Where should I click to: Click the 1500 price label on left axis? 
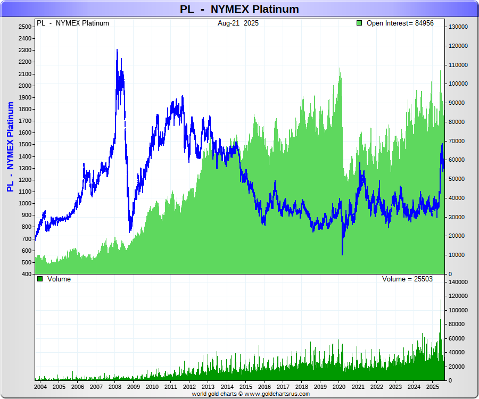coord(24,144)
